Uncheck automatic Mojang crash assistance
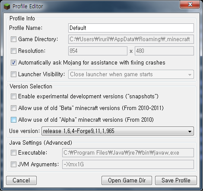203x191 pixels. [x=13, y=63]
